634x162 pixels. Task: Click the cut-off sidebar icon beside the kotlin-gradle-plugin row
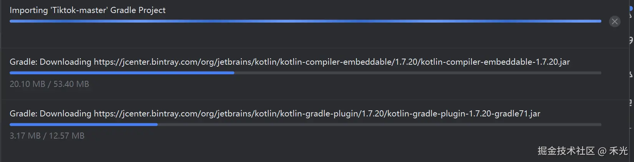(x=631, y=103)
